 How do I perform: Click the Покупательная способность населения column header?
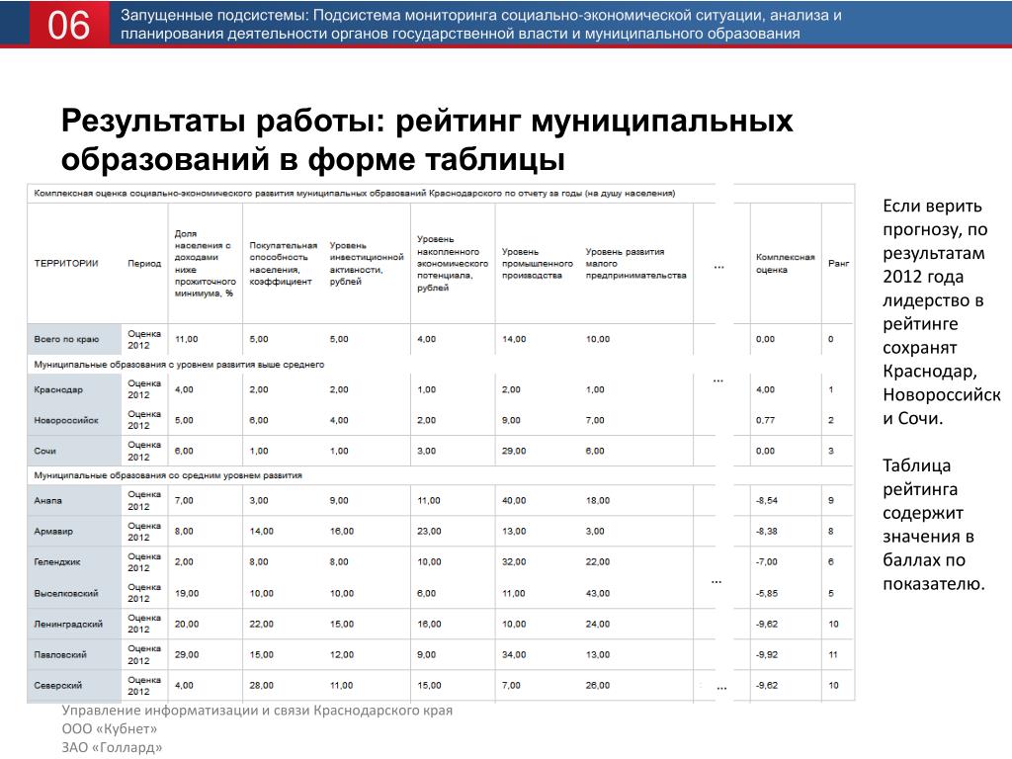284,263
